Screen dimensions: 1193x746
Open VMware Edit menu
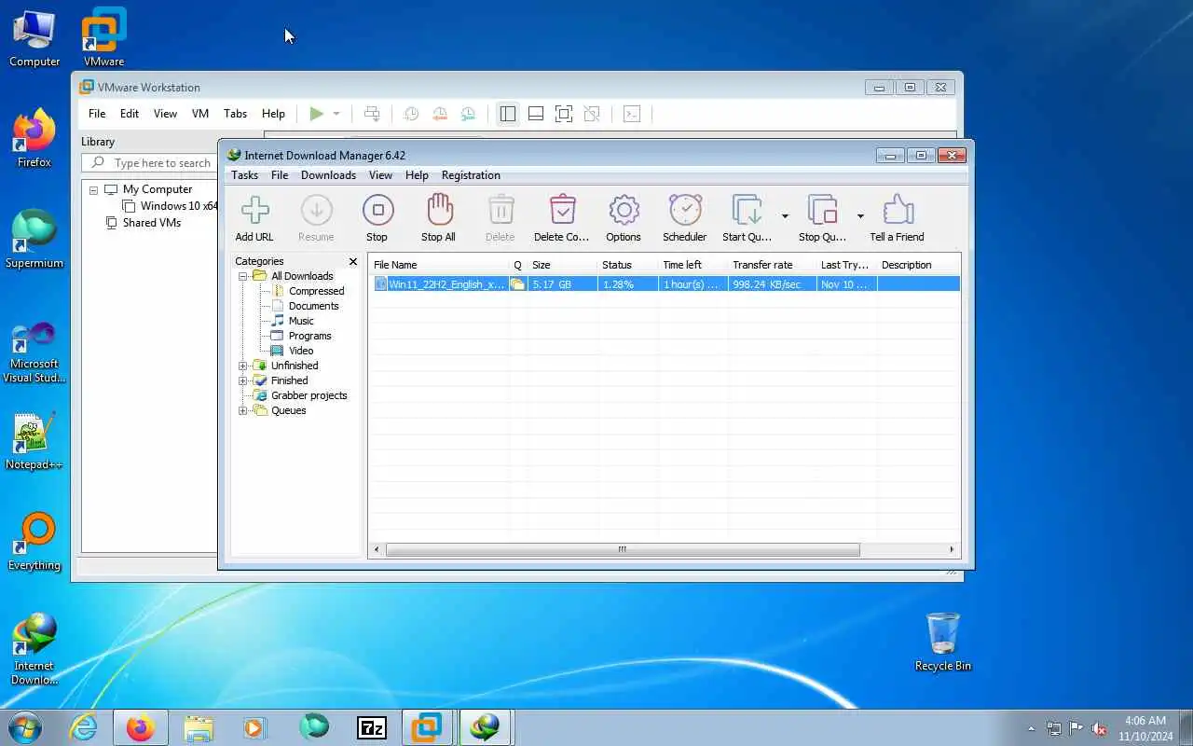pos(130,114)
